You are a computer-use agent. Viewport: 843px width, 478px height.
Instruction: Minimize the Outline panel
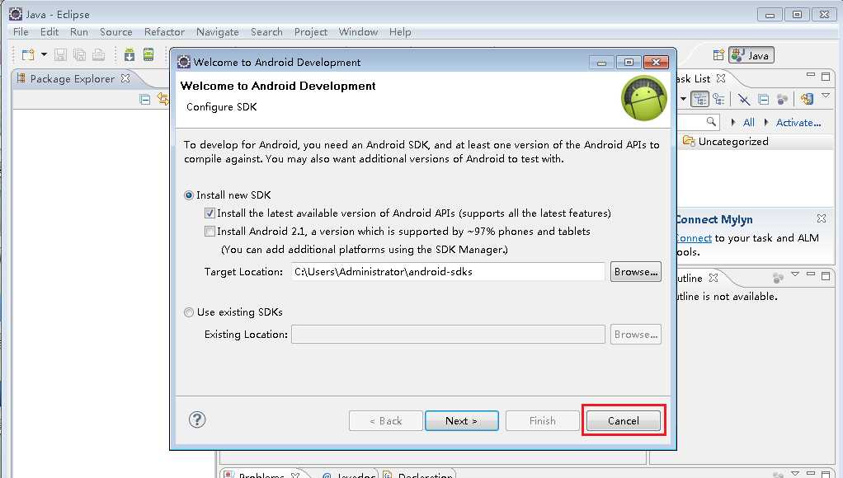[x=811, y=274]
